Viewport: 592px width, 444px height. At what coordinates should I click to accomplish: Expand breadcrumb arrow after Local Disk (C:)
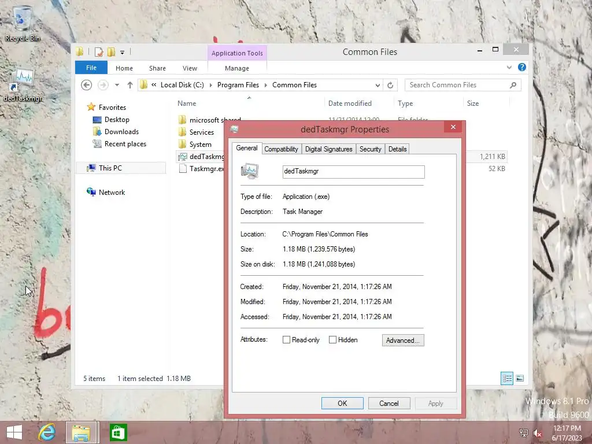(x=210, y=86)
